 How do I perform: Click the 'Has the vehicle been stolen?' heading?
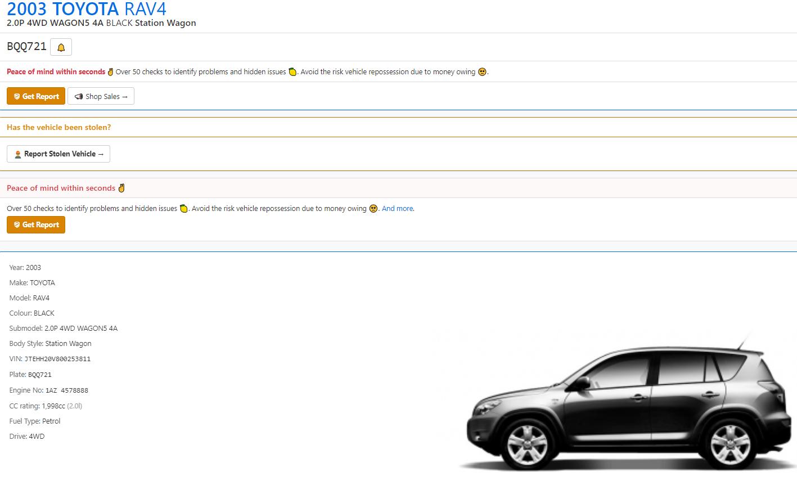[59, 127]
